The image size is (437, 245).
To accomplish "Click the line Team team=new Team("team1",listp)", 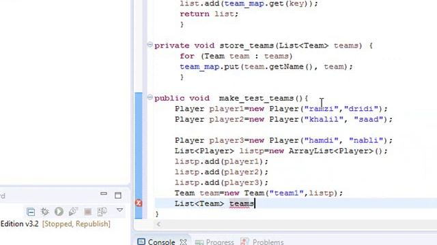I will (259, 193).
